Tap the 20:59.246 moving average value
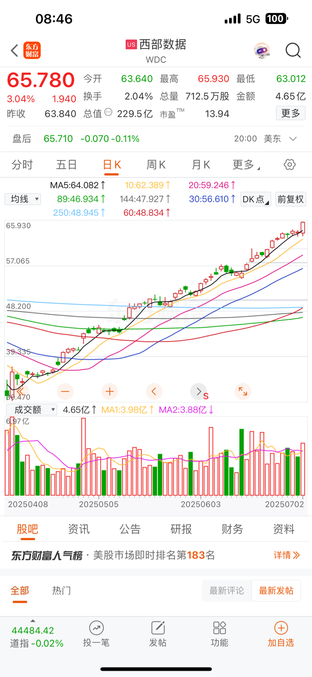This screenshot has height=677, width=312. pyautogui.click(x=212, y=185)
